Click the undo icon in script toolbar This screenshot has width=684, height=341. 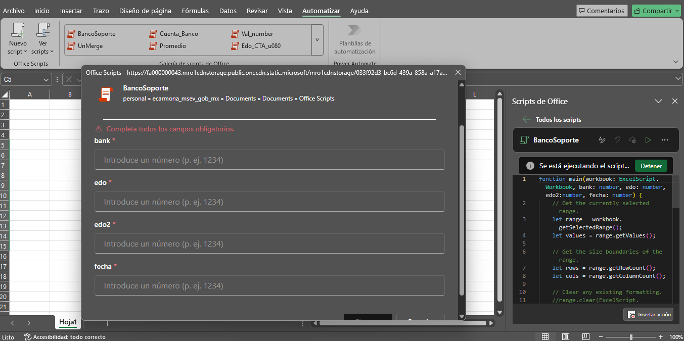coord(617,140)
